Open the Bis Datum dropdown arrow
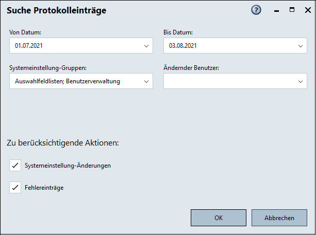 pos(301,46)
